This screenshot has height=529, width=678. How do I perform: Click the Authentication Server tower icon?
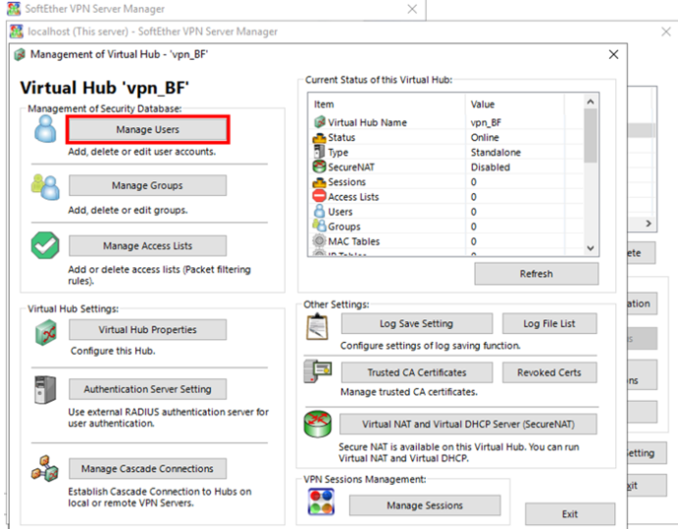point(45,390)
